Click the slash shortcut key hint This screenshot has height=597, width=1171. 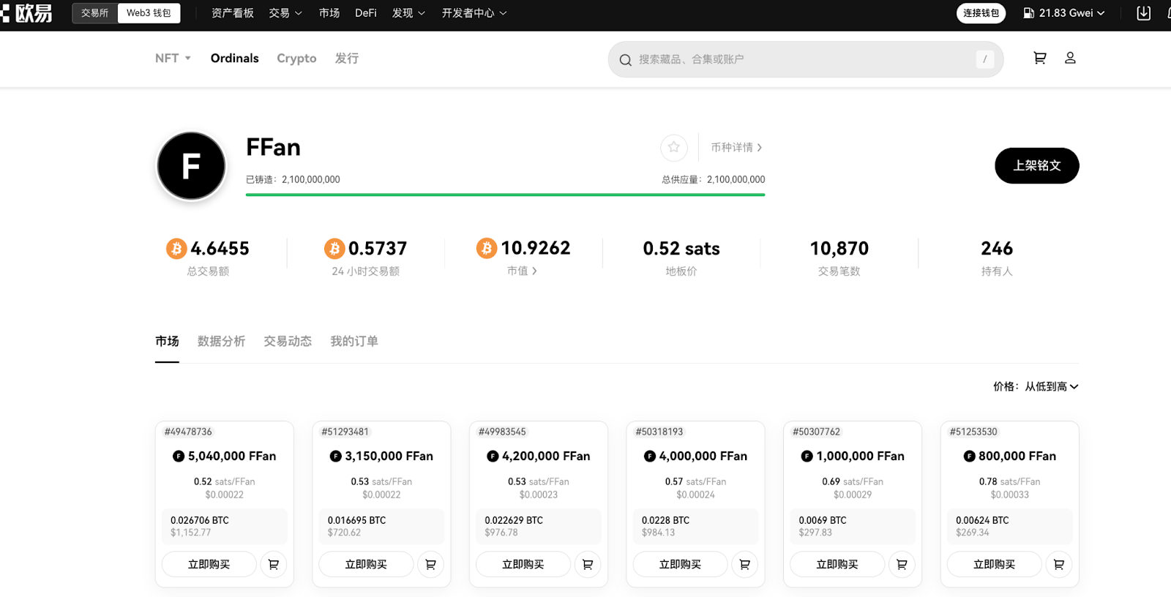(984, 59)
